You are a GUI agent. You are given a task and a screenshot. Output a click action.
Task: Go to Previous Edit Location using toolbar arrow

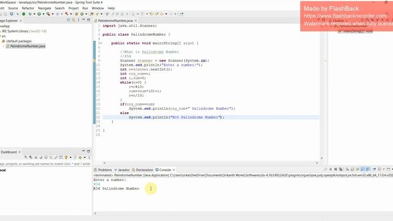(x=152, y=14)
